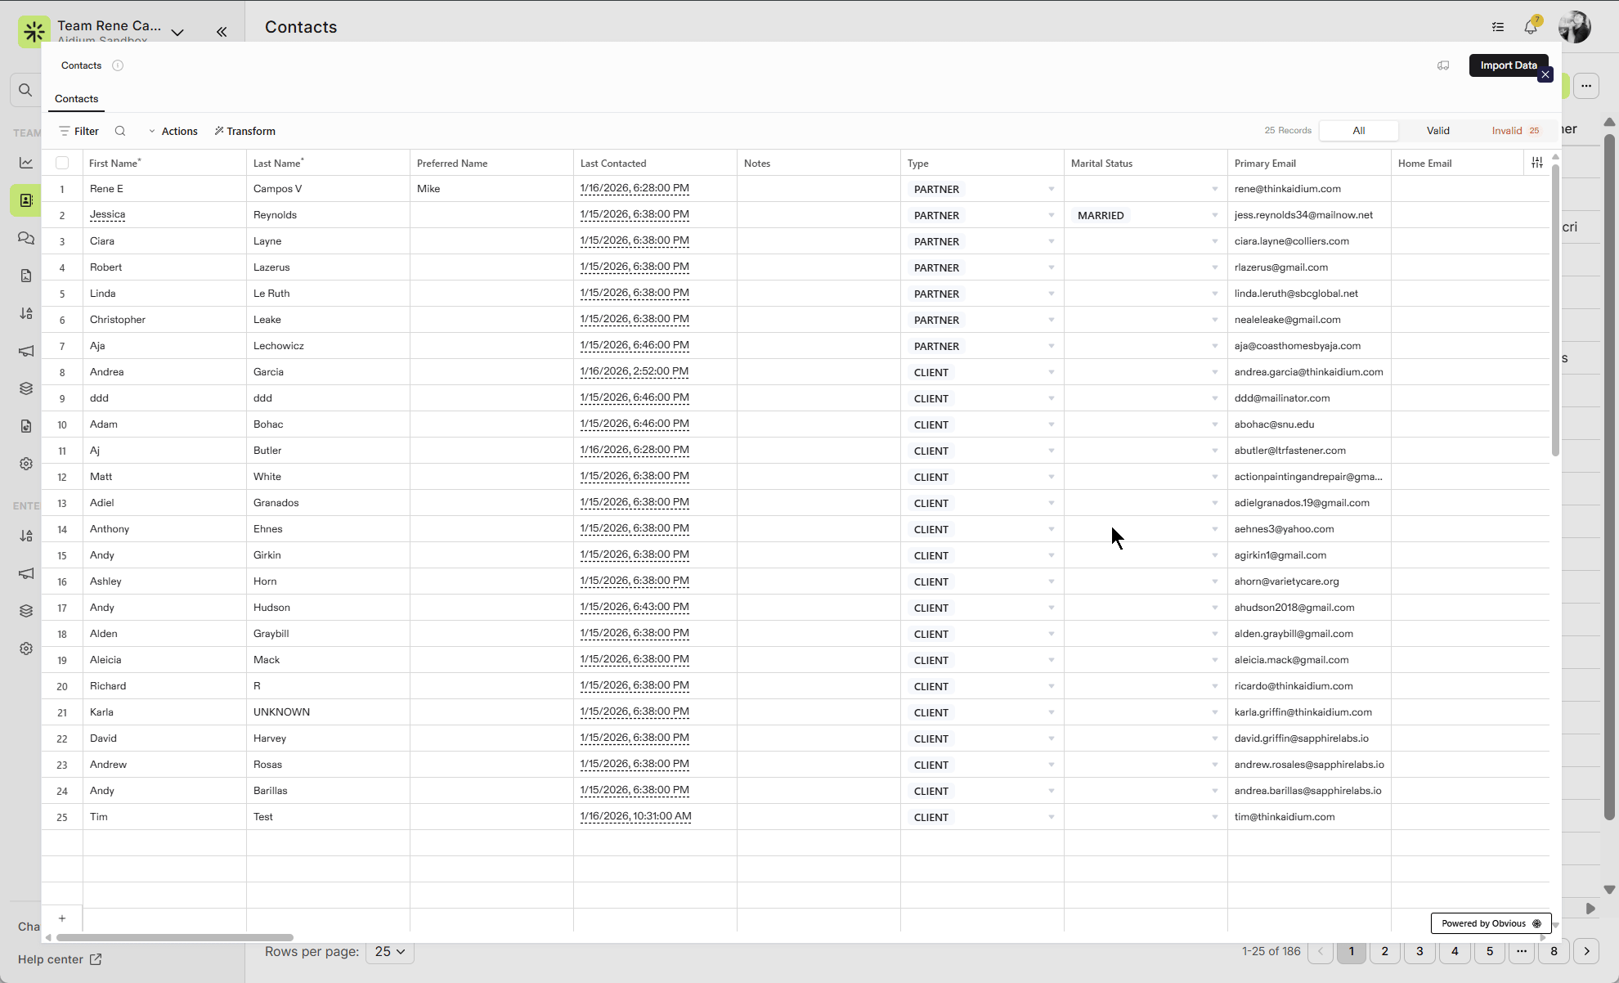
Task: Click the plus icon to add row
Action: [62, 918]
